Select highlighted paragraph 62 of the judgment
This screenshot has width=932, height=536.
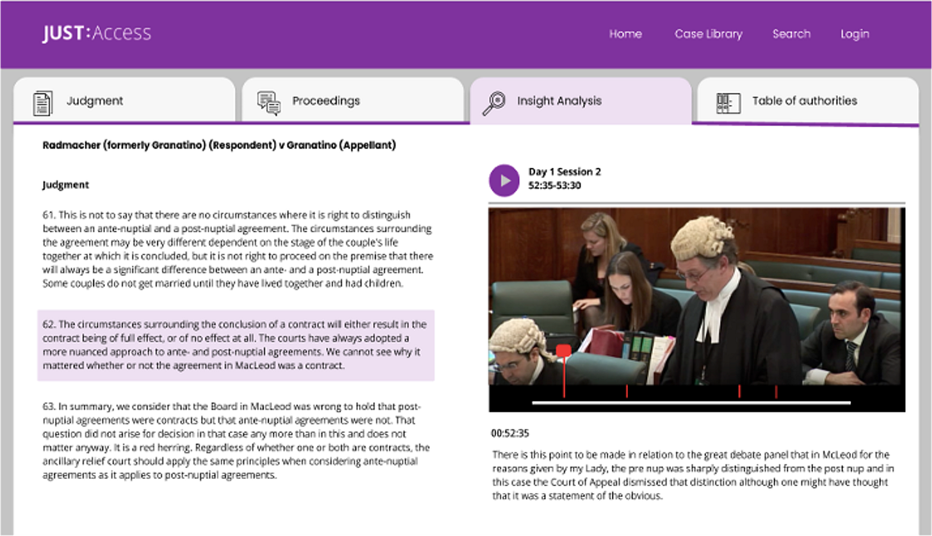pyautogui.click(x=236, y=345)
